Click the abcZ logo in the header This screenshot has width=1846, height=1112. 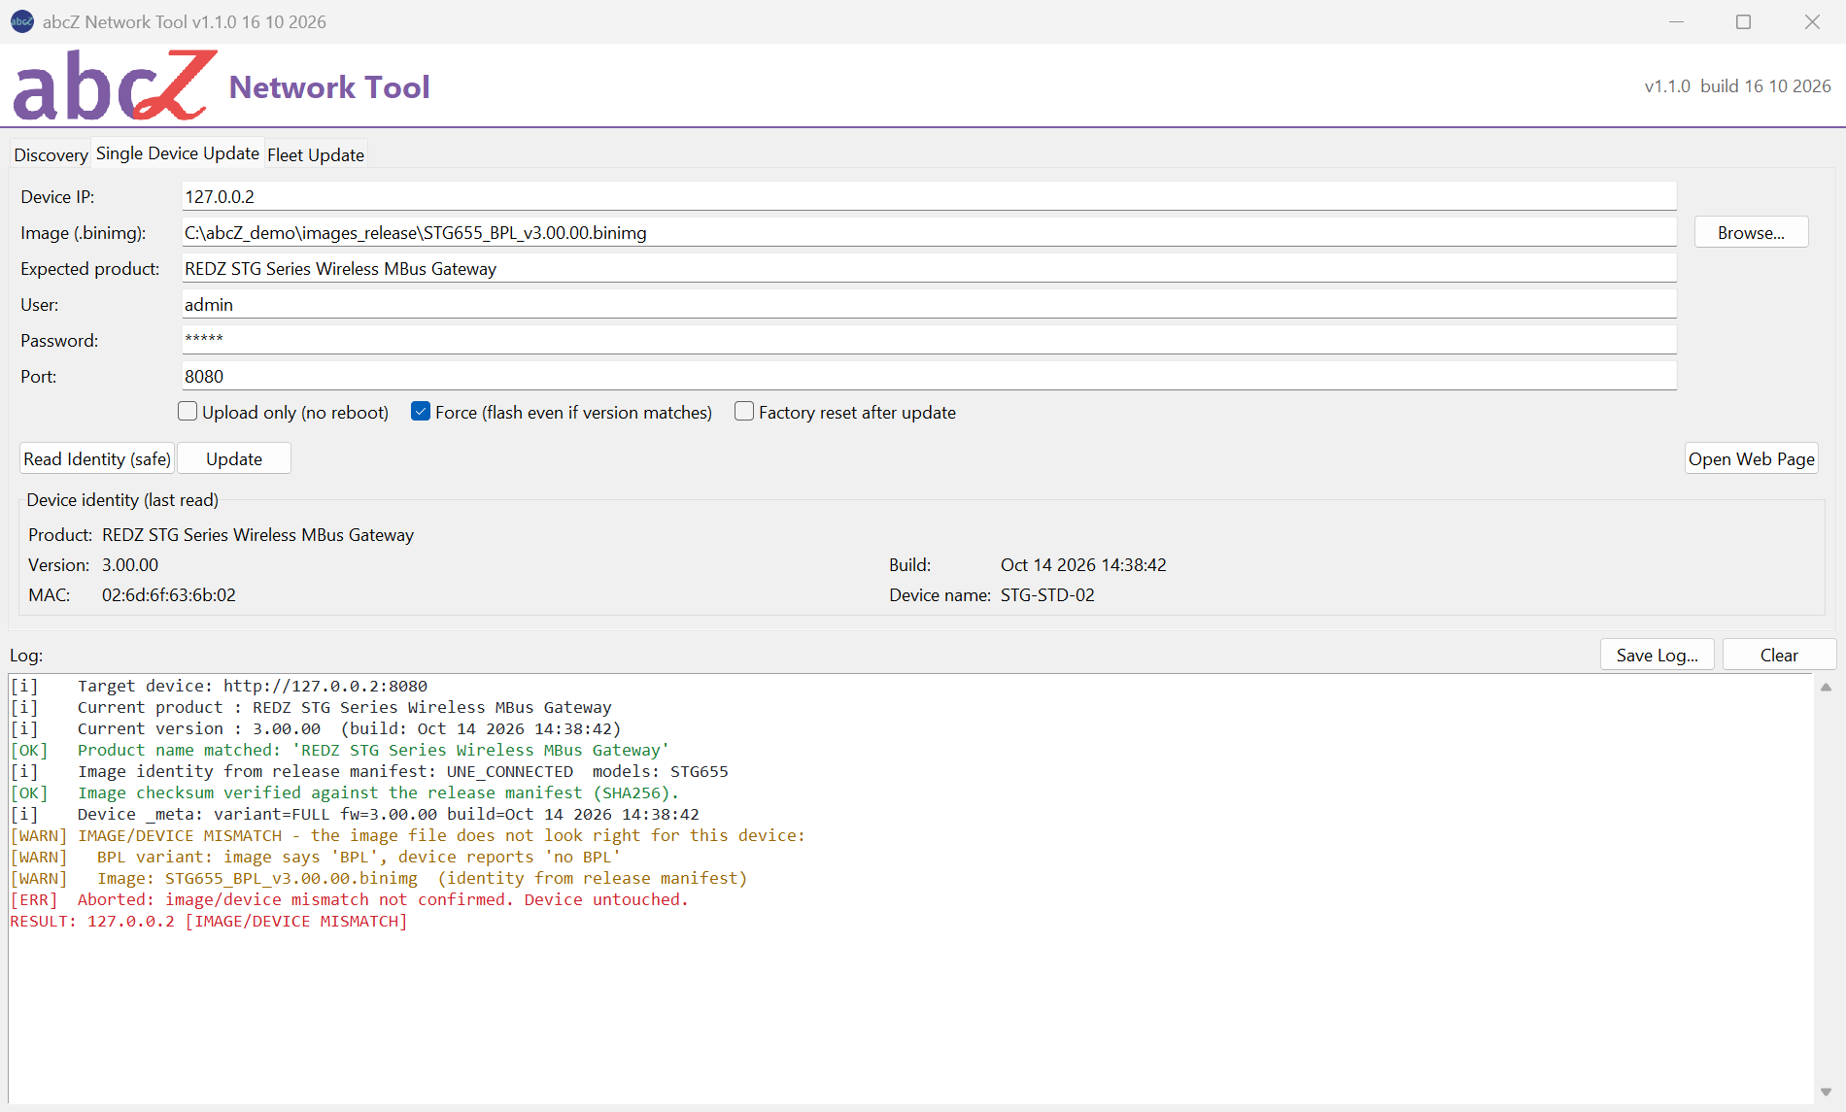coord(115,85)
